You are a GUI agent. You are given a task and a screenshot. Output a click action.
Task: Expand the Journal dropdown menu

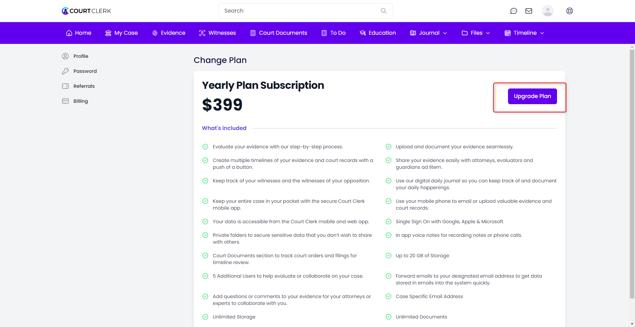click(429, 33)
